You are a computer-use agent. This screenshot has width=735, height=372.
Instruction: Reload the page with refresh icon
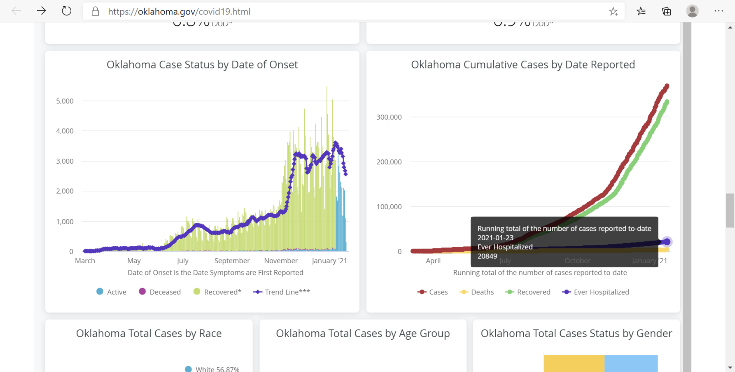pos(66,11)
